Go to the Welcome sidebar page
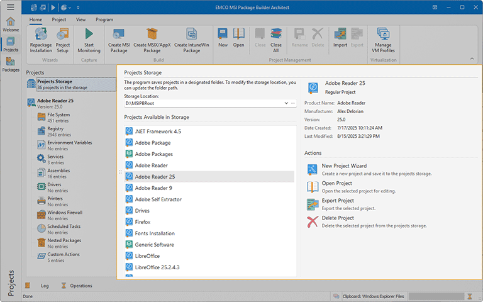 tap(11, 25)
